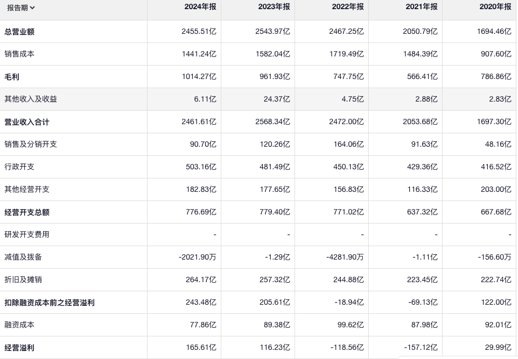The width and height of the screenshot is (518, 359).
Task: Select the 减值及拨备 row label
Action: [23, 257]
